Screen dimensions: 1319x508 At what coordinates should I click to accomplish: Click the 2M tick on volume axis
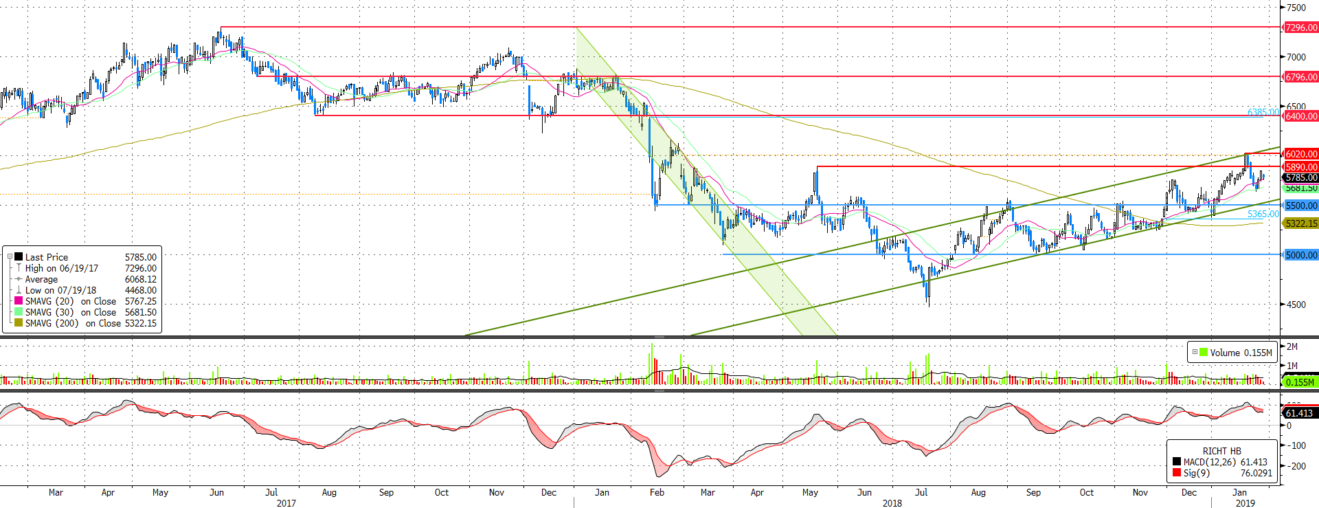point(1292,346)
